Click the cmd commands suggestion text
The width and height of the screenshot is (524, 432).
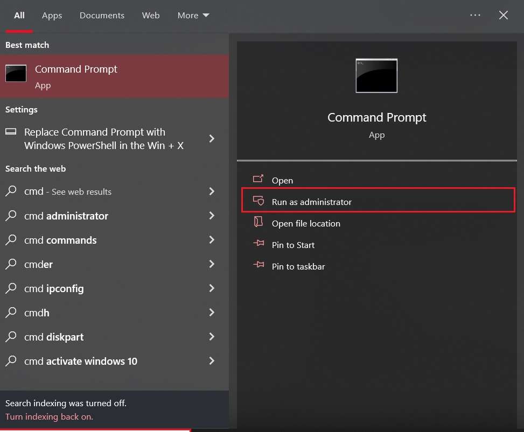click(60, 240)
